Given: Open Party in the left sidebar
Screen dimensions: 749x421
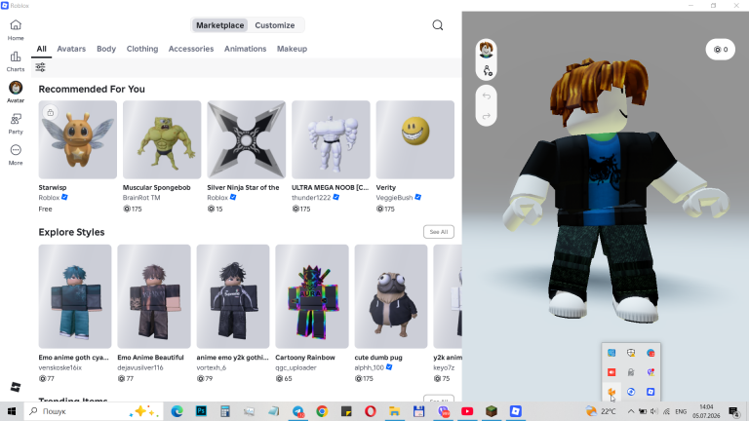Looking at the screenshot, I should [16, 124].
